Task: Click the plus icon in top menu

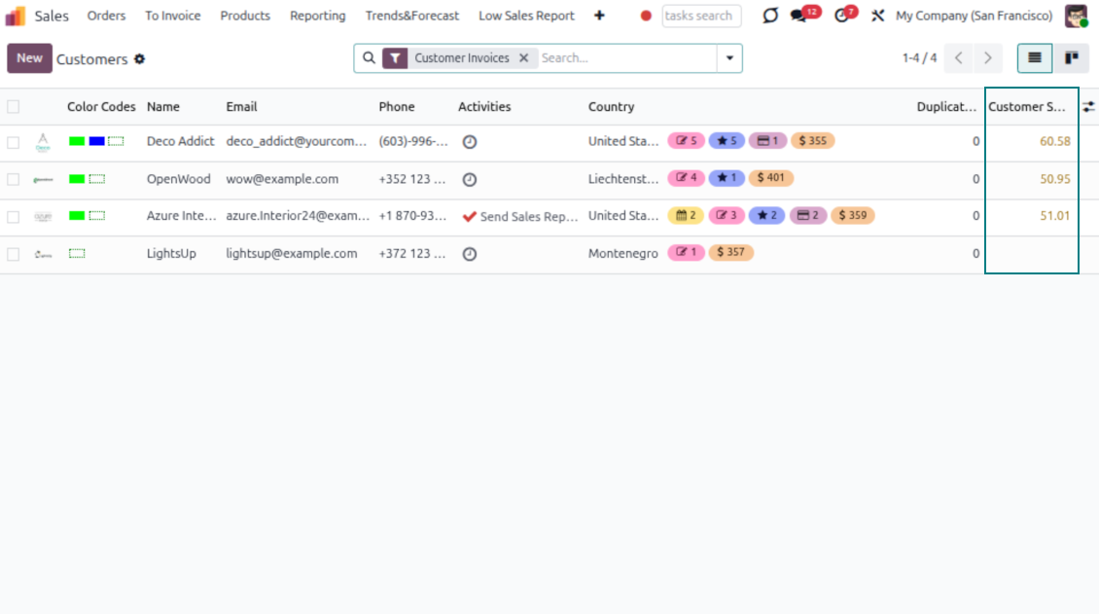Action: [x=599, y=16]
